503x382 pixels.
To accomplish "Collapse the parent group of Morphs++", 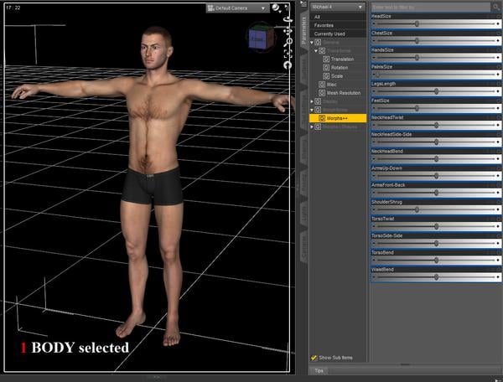I will click(312, 110).
